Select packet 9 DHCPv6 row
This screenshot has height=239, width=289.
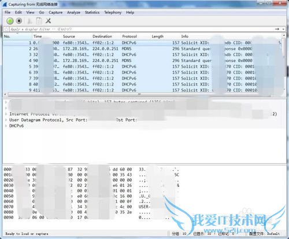click(x=143, y=90)
